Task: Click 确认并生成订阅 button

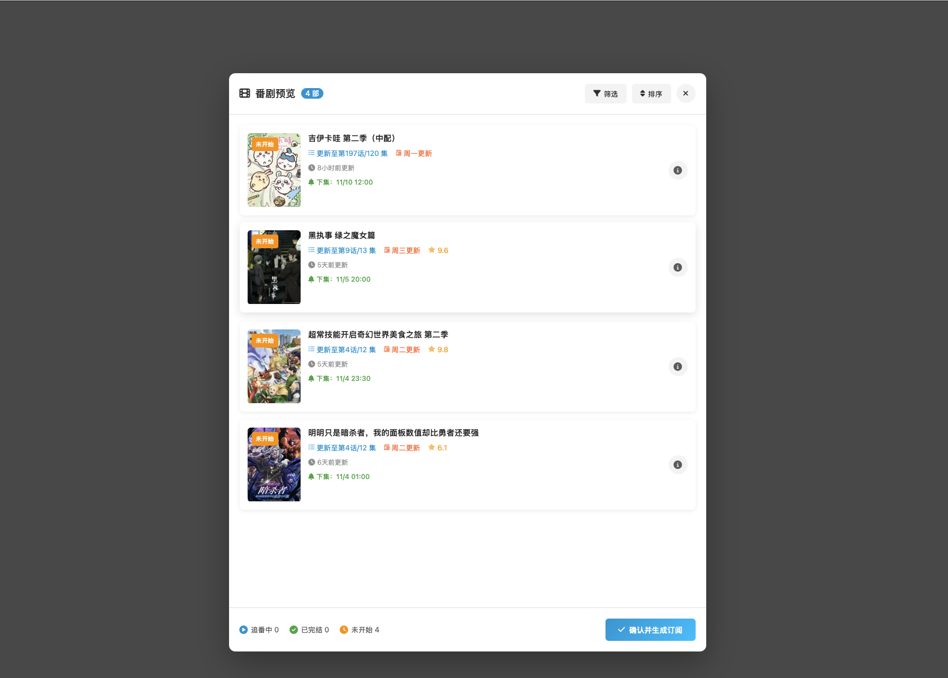Action: 650,630
